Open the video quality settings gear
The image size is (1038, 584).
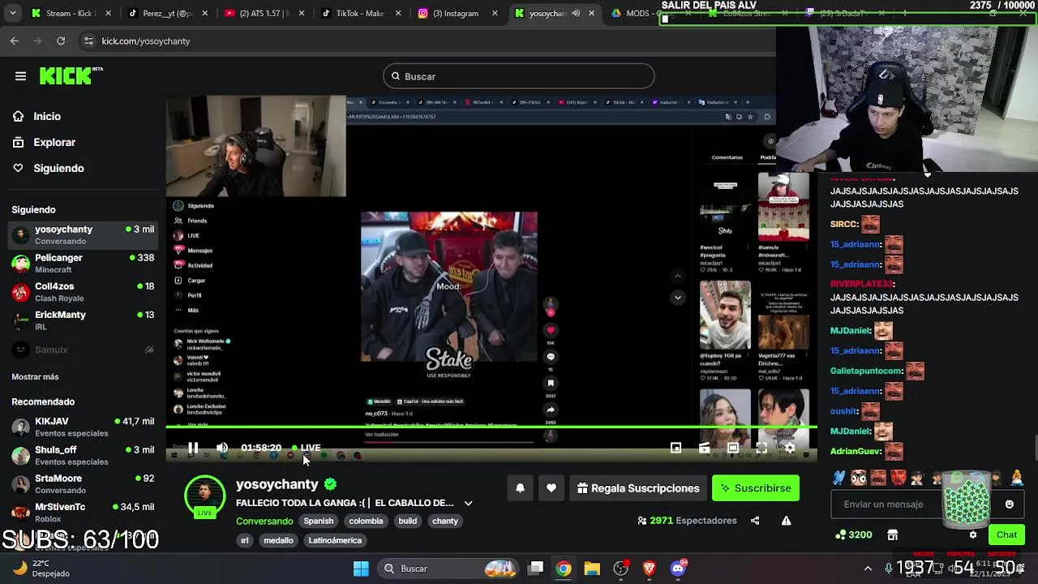coord(790,448)
